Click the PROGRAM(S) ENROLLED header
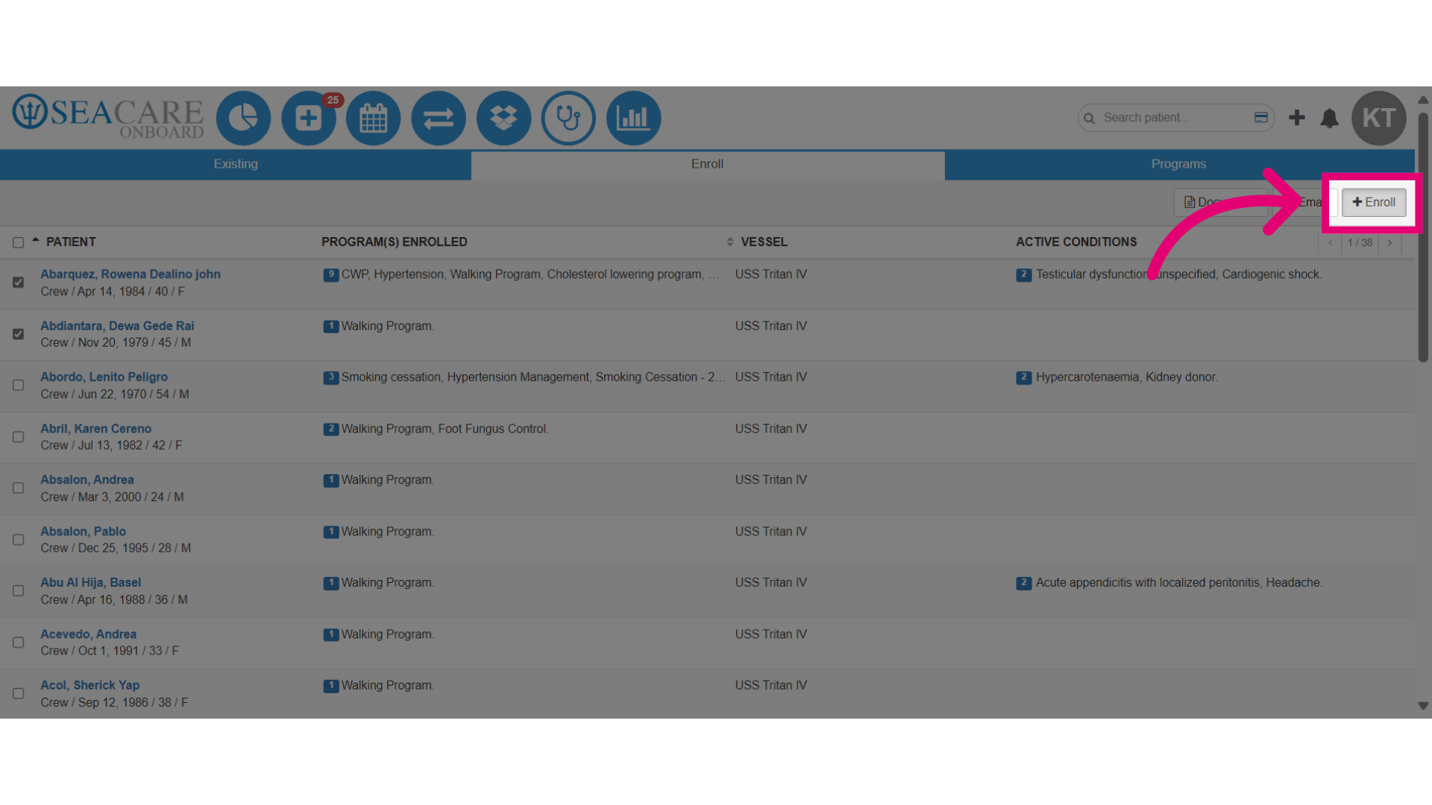 click(x=394, y=241)
